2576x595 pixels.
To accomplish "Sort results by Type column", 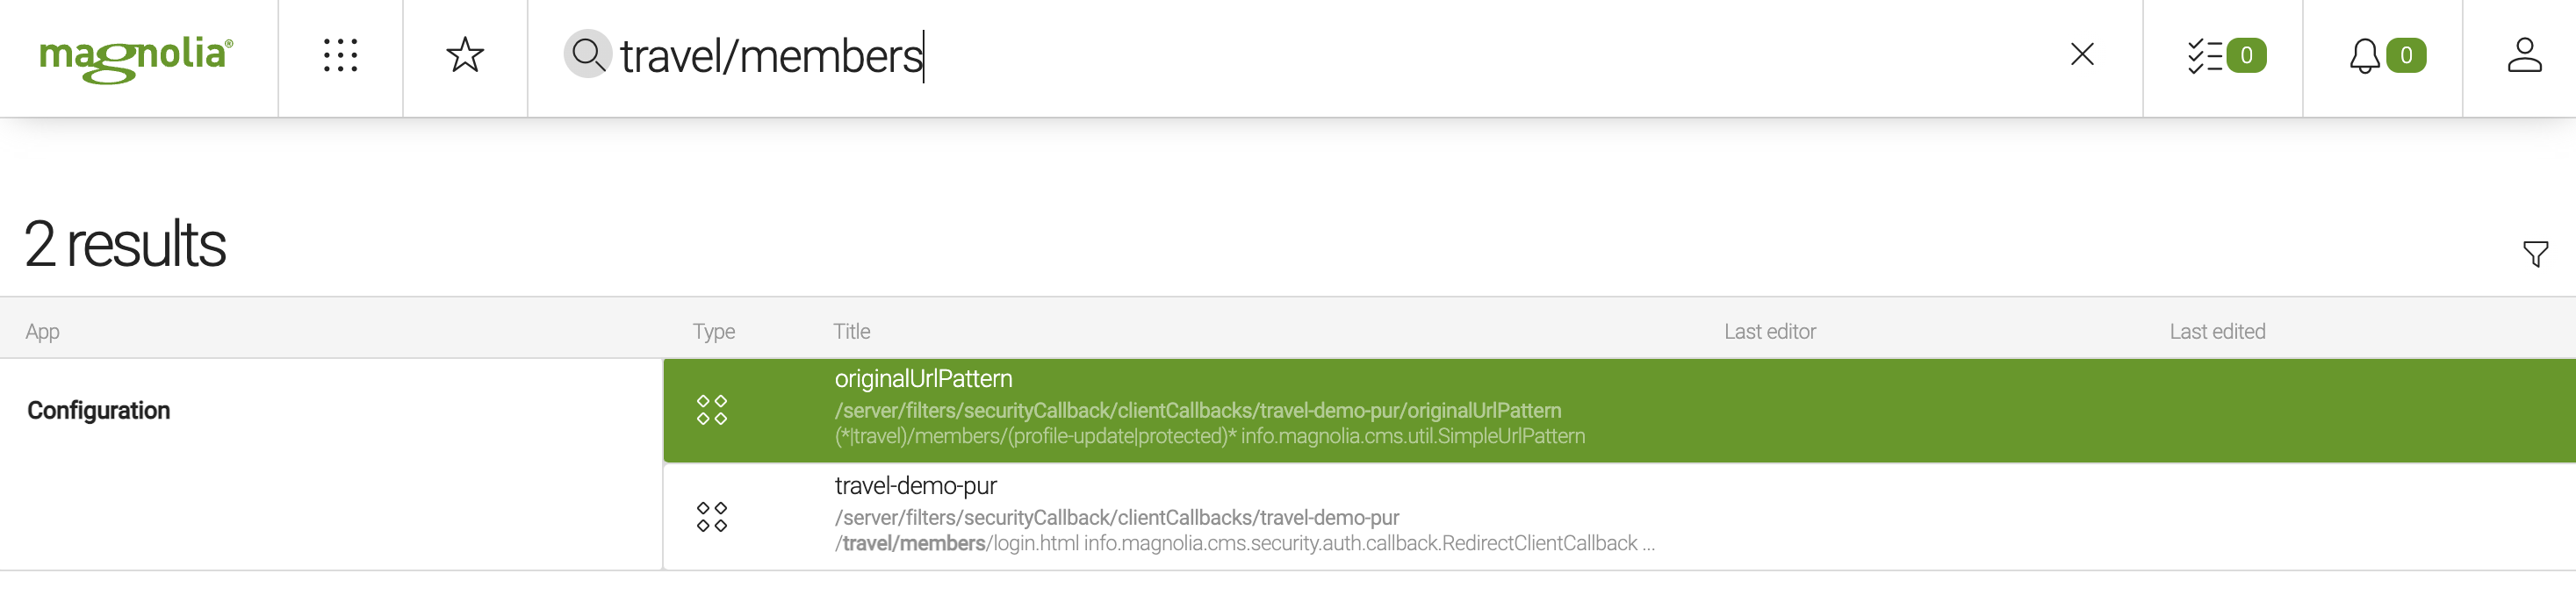I will [713, 331].
